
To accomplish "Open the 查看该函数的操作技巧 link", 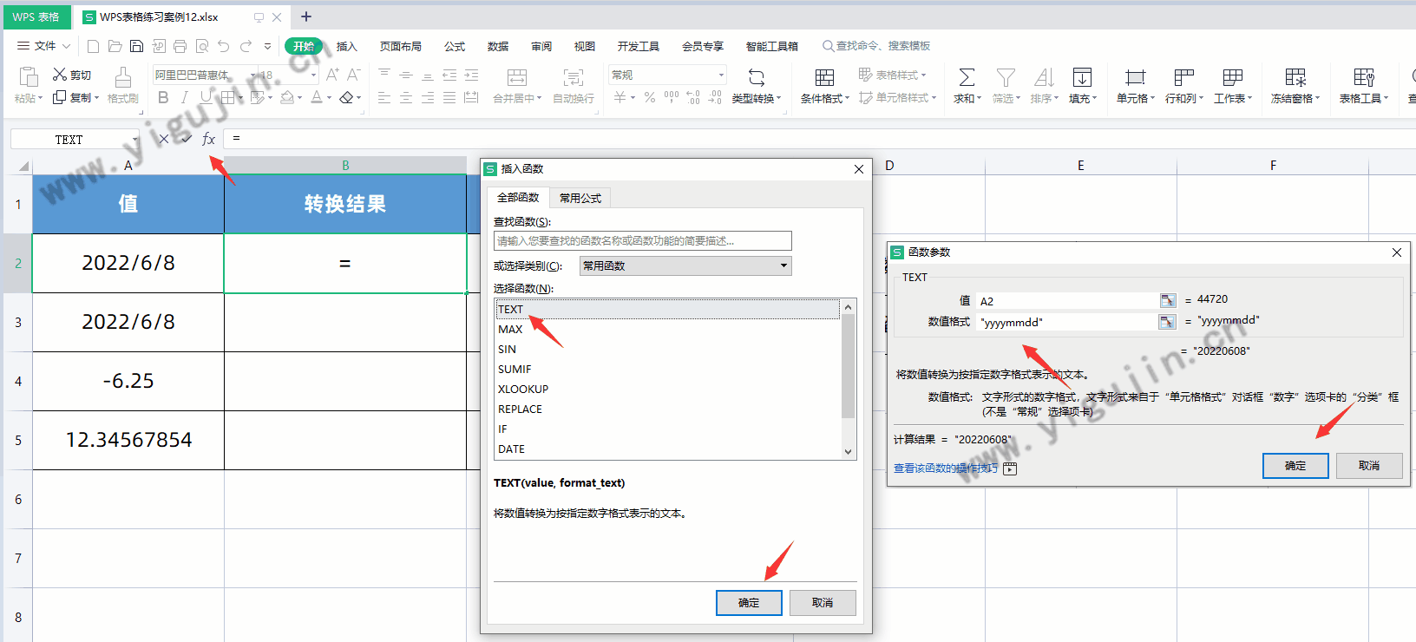I will click(x=946, y=468).
